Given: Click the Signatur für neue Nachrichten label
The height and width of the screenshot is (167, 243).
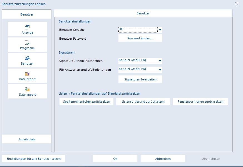Looking at the screenshot, I should (81, 61).
